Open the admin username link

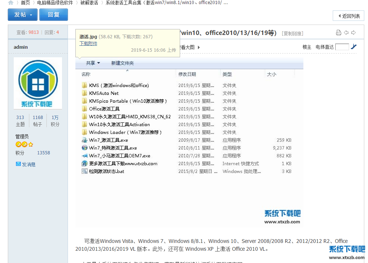pyautogui.click(x=21, y=47)
